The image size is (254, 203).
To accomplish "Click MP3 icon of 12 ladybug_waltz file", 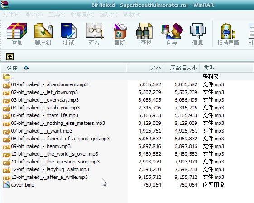I will [7, 169].
